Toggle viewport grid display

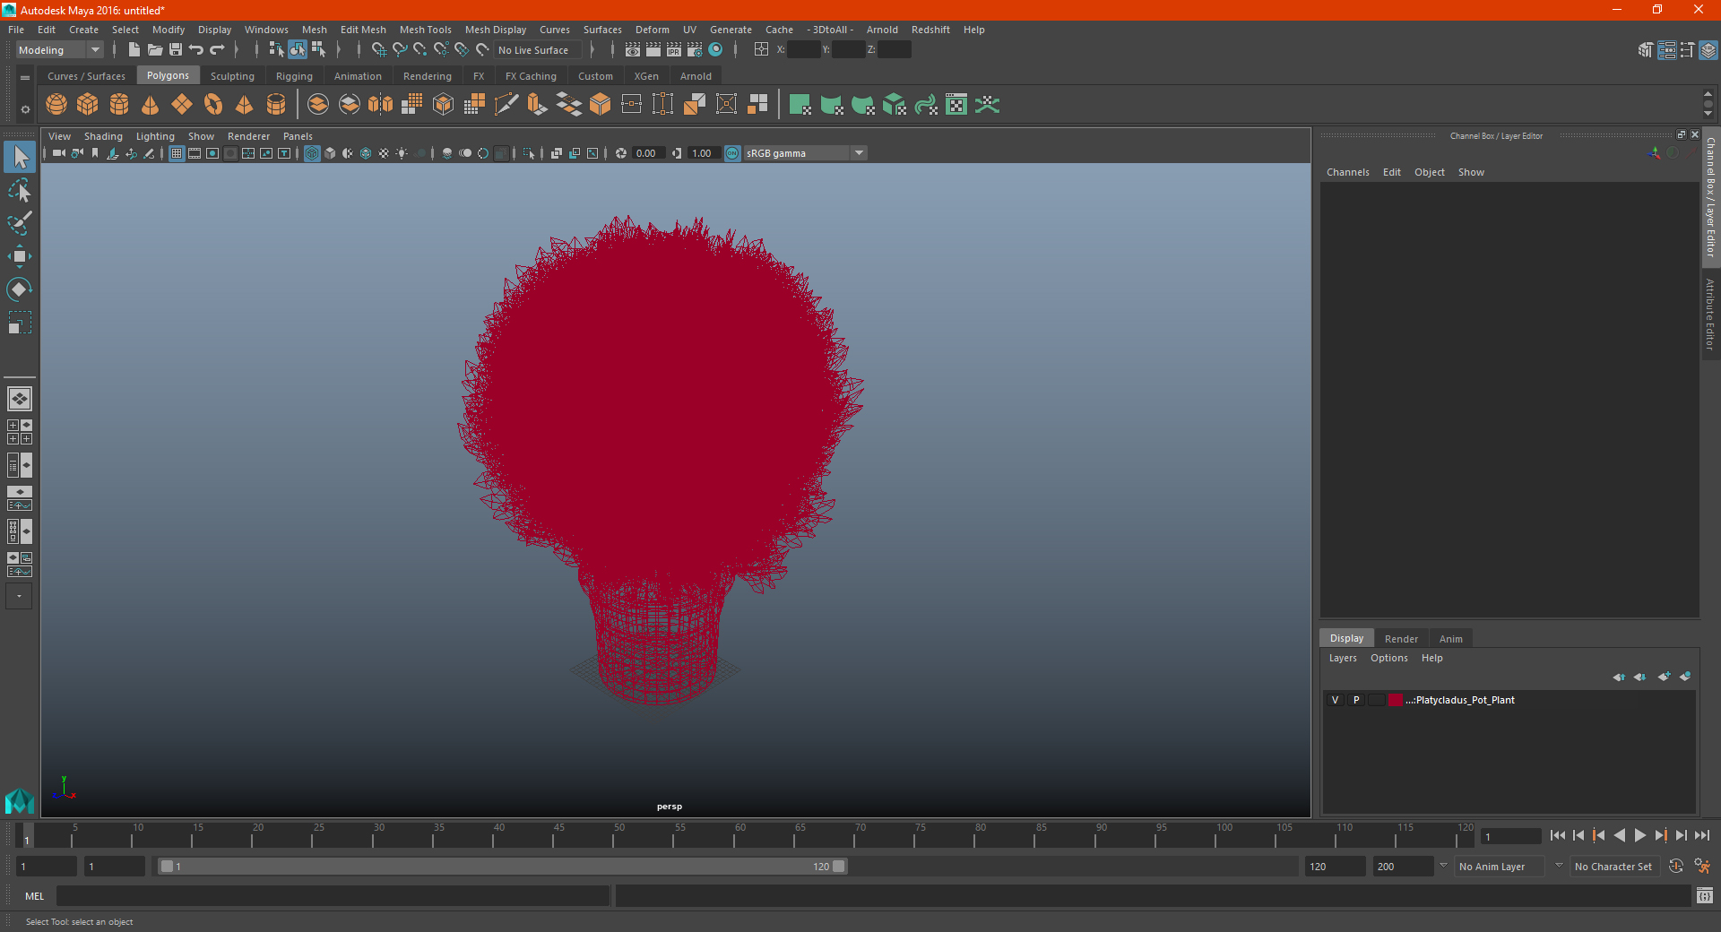coord(177,154)
